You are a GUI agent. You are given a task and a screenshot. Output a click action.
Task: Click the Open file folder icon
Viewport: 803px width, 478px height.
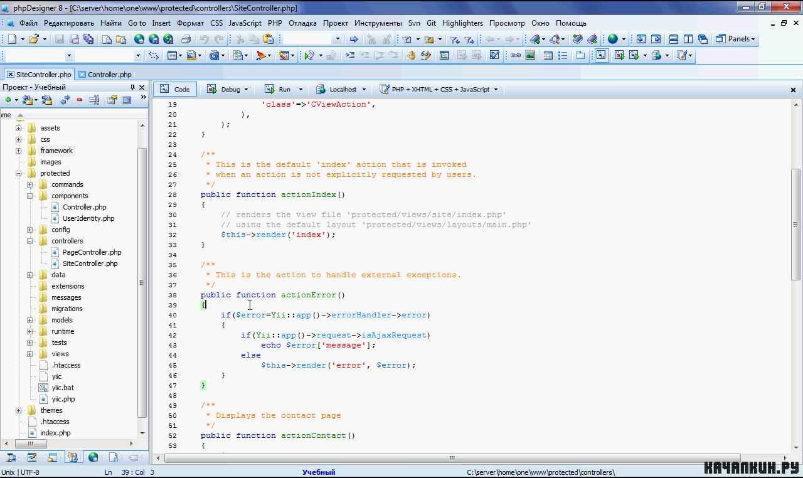(x=34, y=39)
